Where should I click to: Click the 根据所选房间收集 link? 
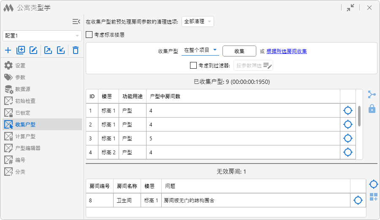click(x=286, y=51)
